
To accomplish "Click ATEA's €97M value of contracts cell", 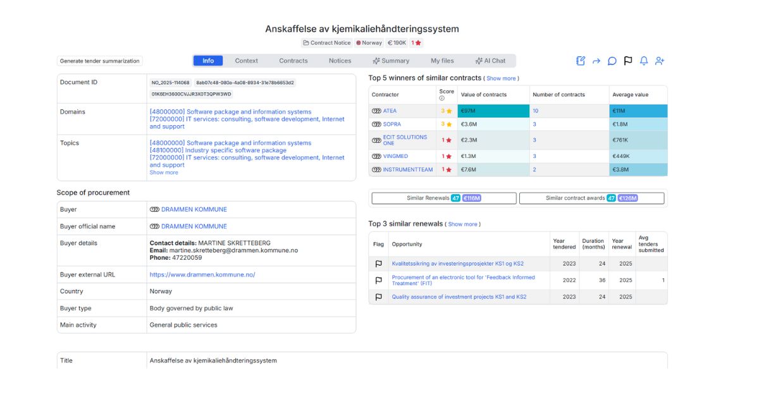I will point(493,111).
